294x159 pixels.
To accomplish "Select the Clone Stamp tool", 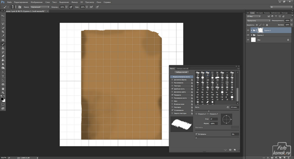I will [x=3, y=48].
